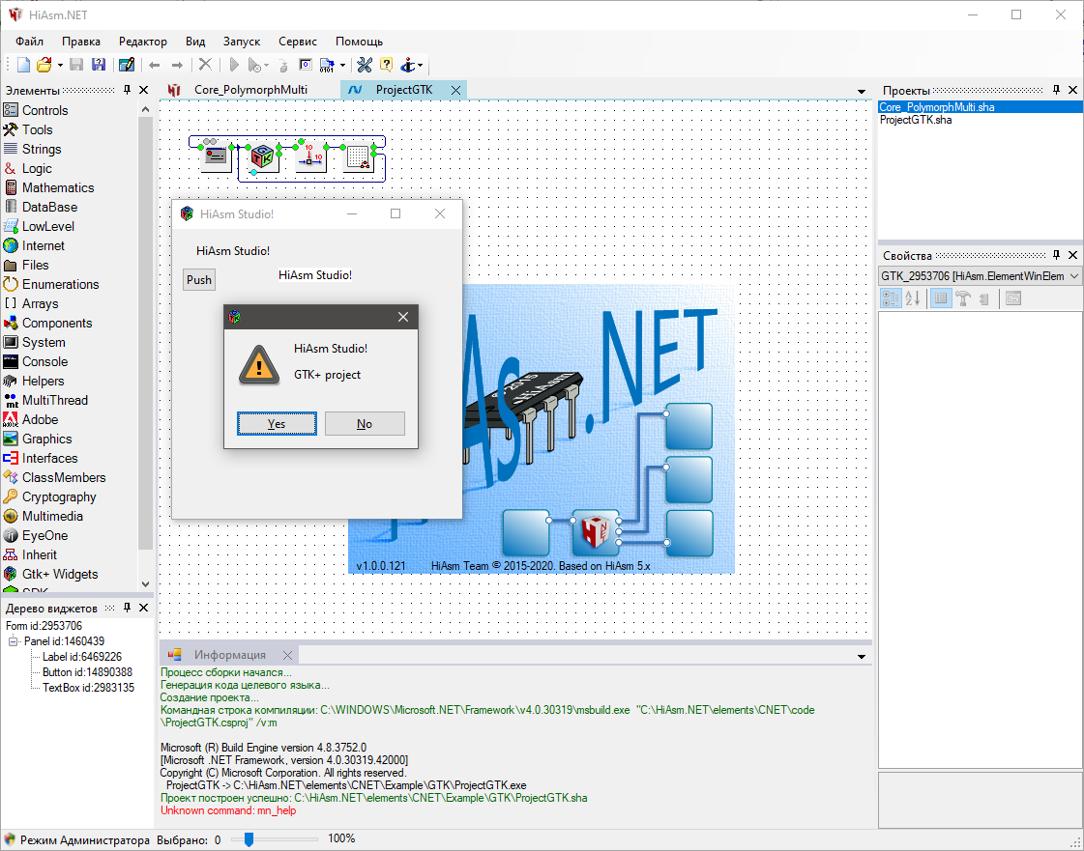This screenshot has height=851, width=1084.
Task: Toggle the pin on Элементы panel
Action: point(127,90)
